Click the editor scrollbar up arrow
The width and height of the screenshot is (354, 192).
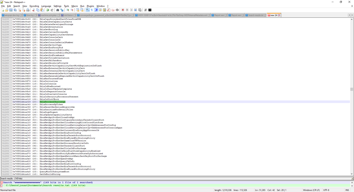click(352, 19)
